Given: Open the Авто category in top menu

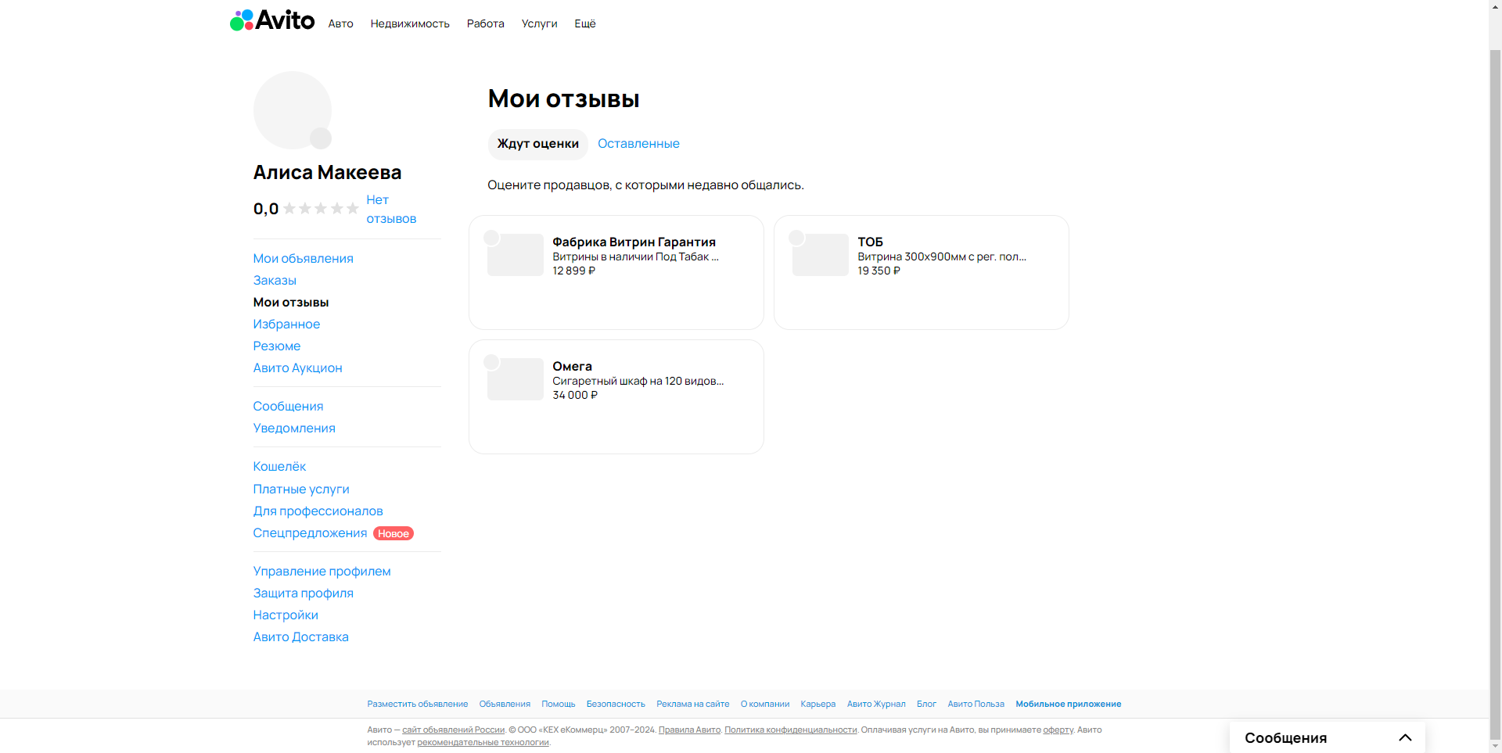Looking at the screenshot, I should (340, 23).
